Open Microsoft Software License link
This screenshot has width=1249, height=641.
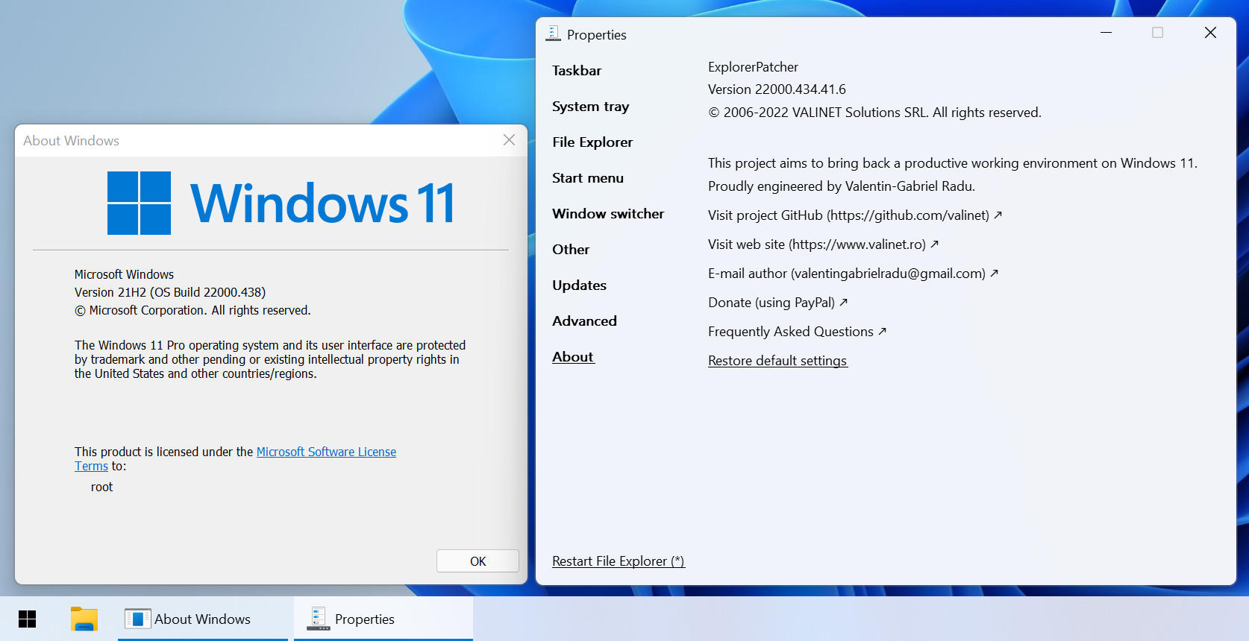click(326, 452)
